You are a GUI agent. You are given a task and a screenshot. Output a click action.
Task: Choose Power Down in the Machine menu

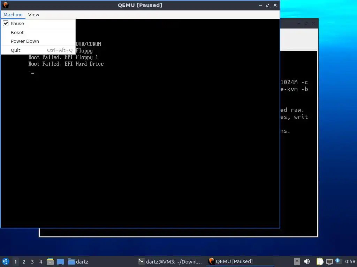pos(38,41)
